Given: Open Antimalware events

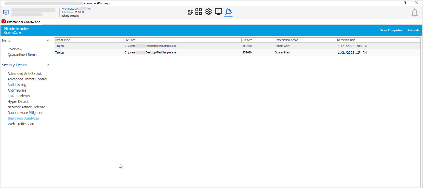Looking at the screenshot, I should 17,90.
